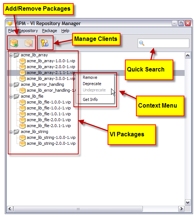This screenshot has width=196, height=217.
Task: Collapse the acme_lib_array tree node
Action: [11, 55]
